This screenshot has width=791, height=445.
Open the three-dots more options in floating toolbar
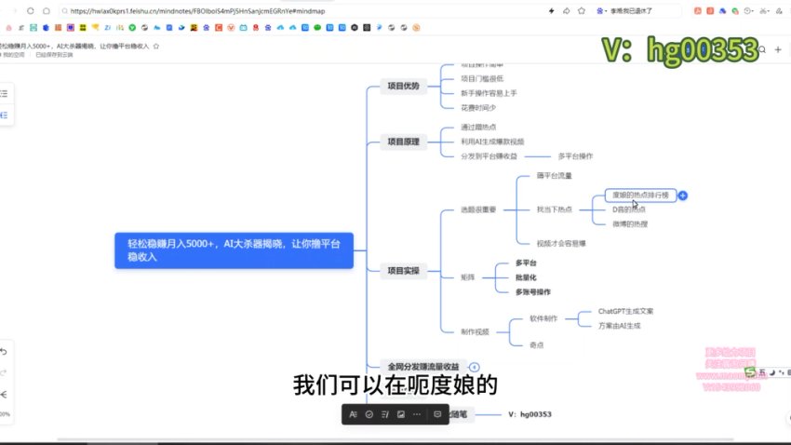coord(416,413)
